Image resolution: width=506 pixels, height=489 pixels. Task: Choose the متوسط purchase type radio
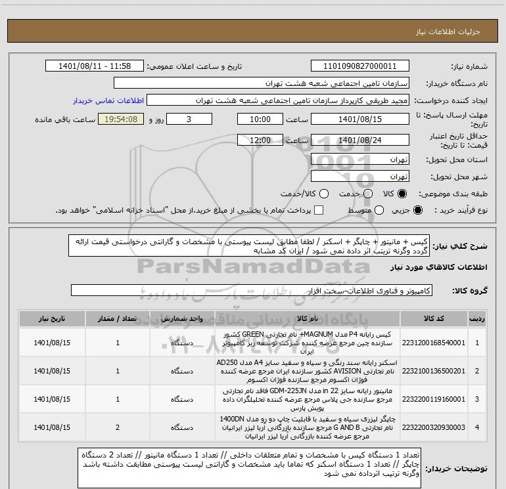[x=379, y=210]
